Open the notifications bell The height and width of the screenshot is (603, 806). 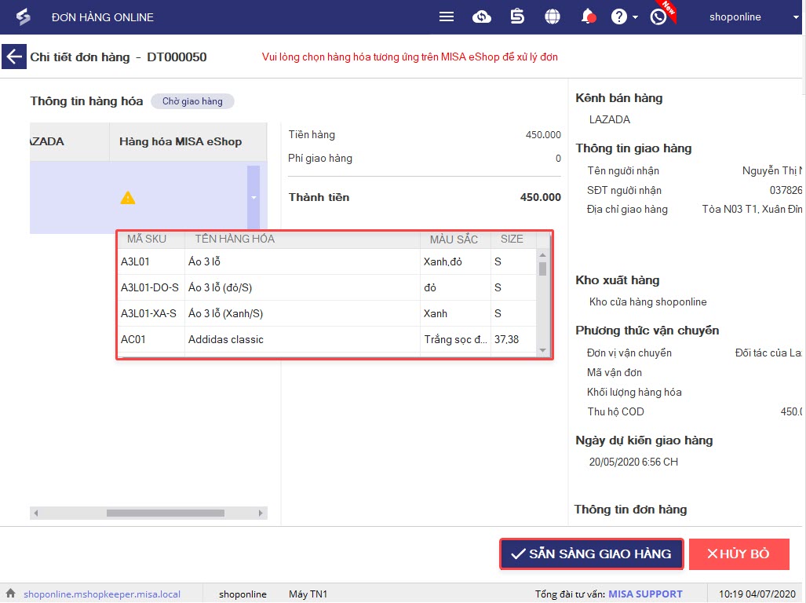(x=588, y=17)
